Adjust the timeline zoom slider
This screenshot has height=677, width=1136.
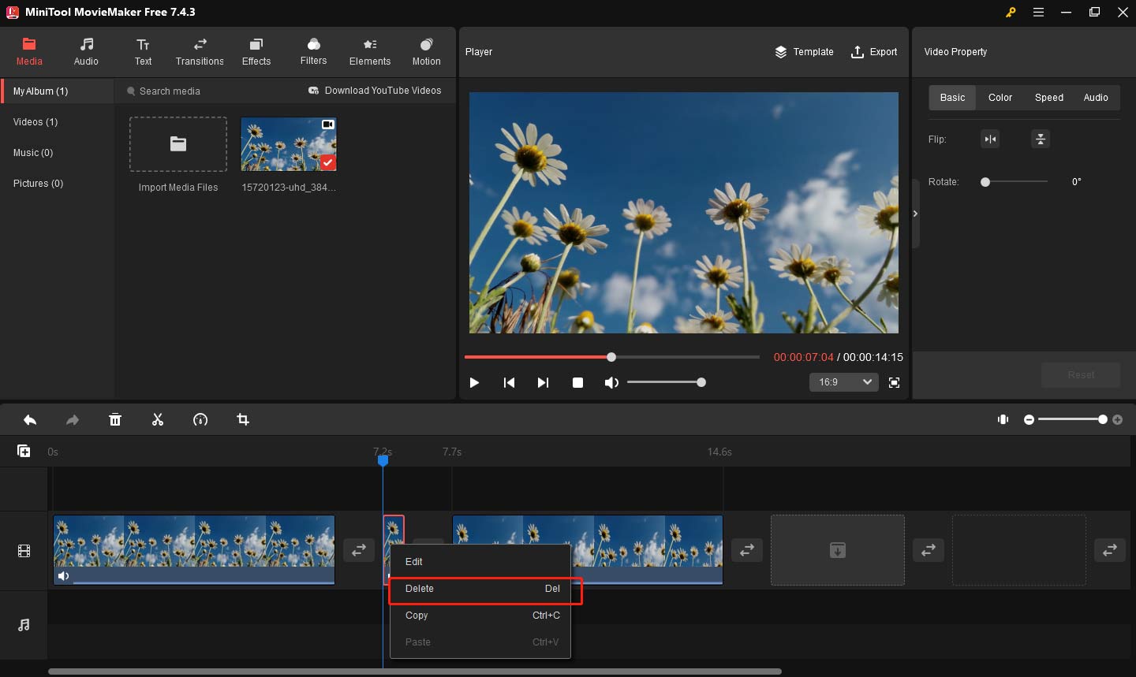1073,420
